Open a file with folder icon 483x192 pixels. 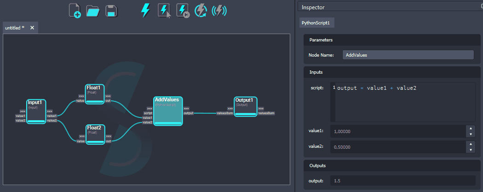click(93, 11)
